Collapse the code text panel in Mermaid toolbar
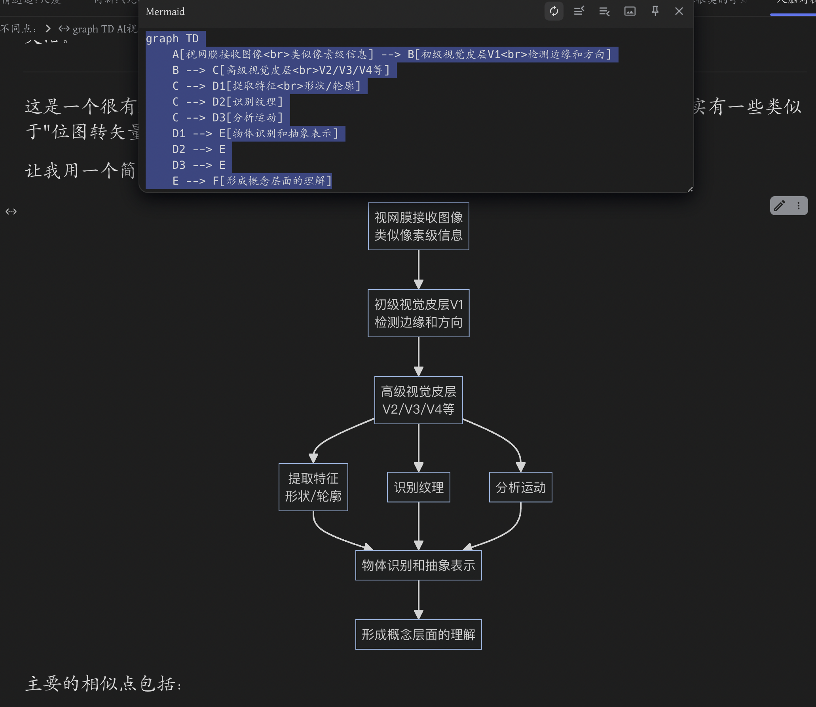816x707 pixels. tap(579, 11)
